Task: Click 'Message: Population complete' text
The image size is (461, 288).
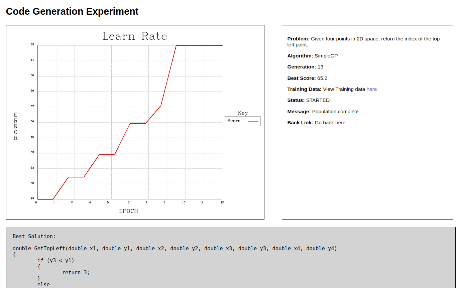Action: click(x=323, y=112)
